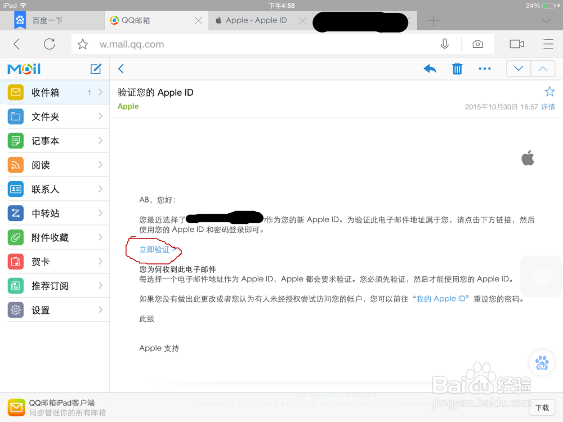Bookmark page with the star icon in address bar
The width and height of the screenshot is (563, 422).
[83, 44]
